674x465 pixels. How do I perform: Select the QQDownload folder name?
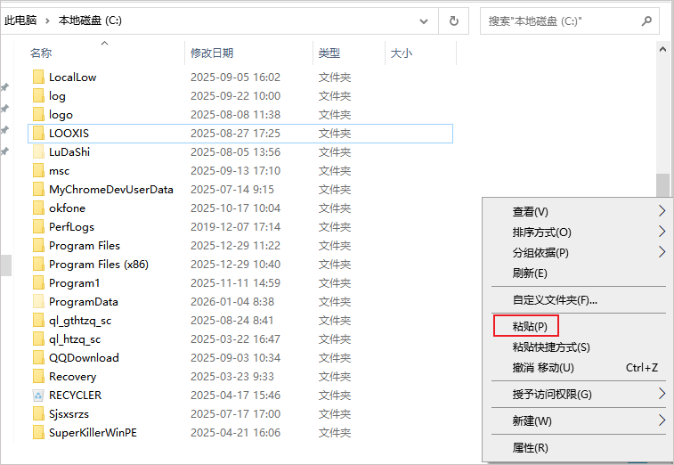point(84,357)
